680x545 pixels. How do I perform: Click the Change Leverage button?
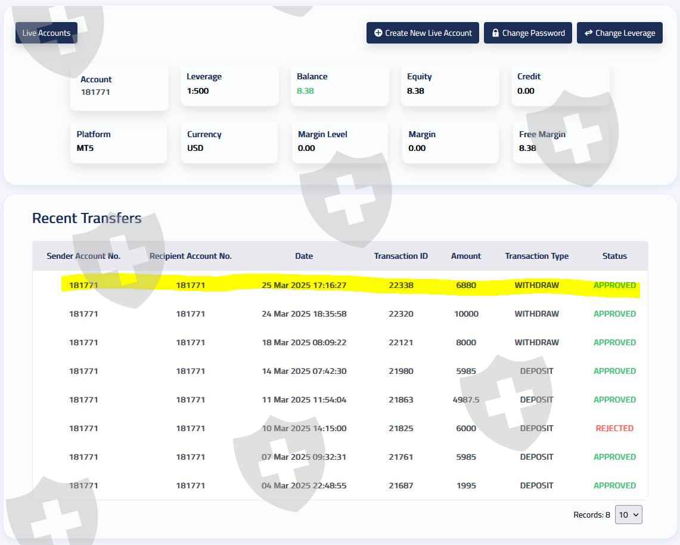tap(620, 33)
